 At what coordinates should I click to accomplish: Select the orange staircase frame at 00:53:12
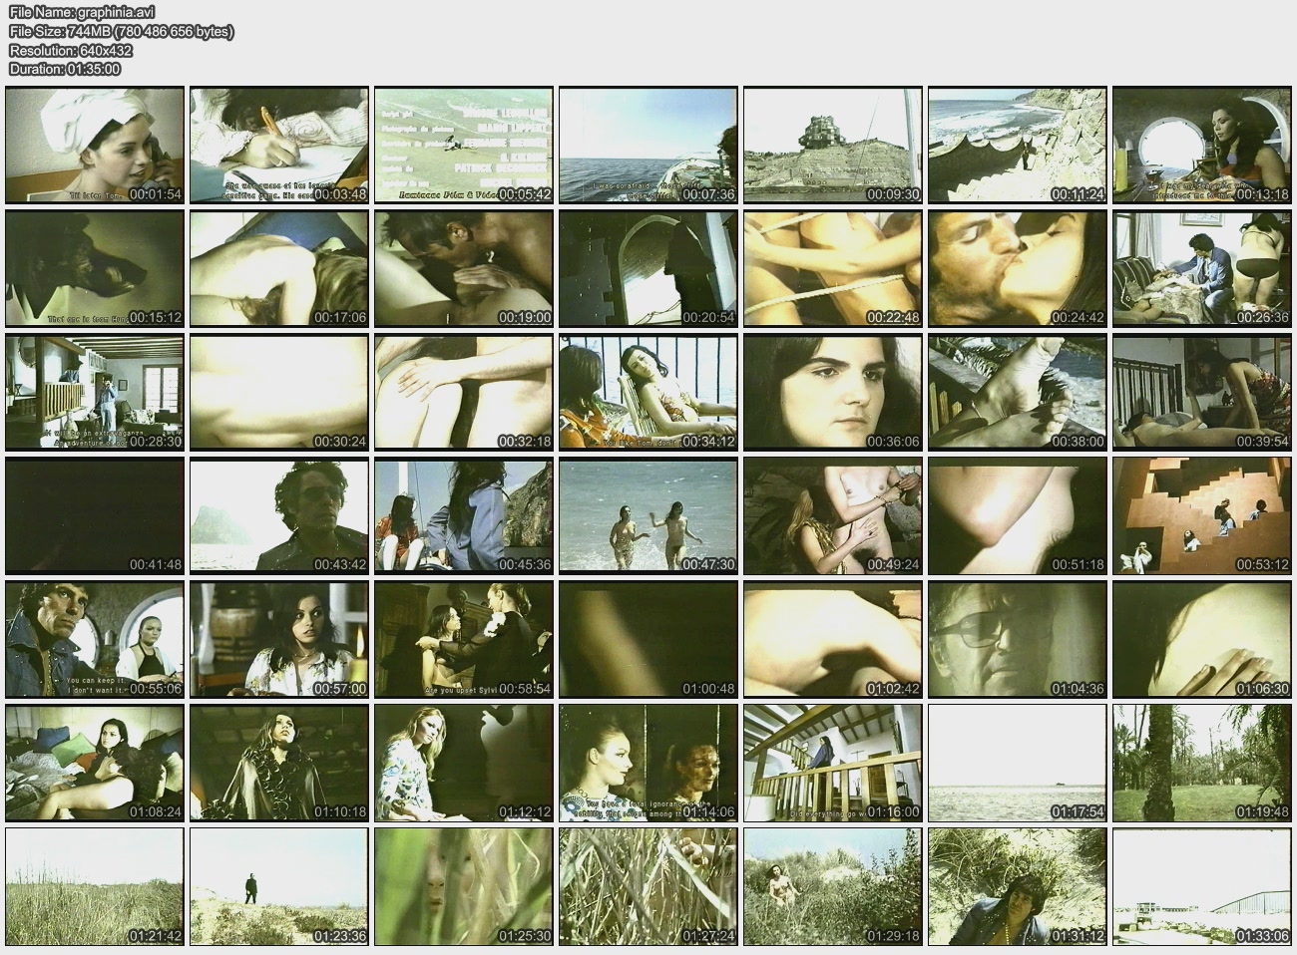[1202, 516]
